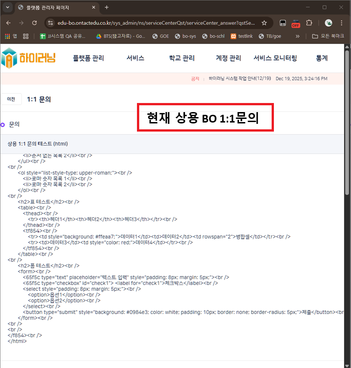Expand the tab search dropdown arrow
The height and width of the screenshot is (368, 351).
[7, 7]
